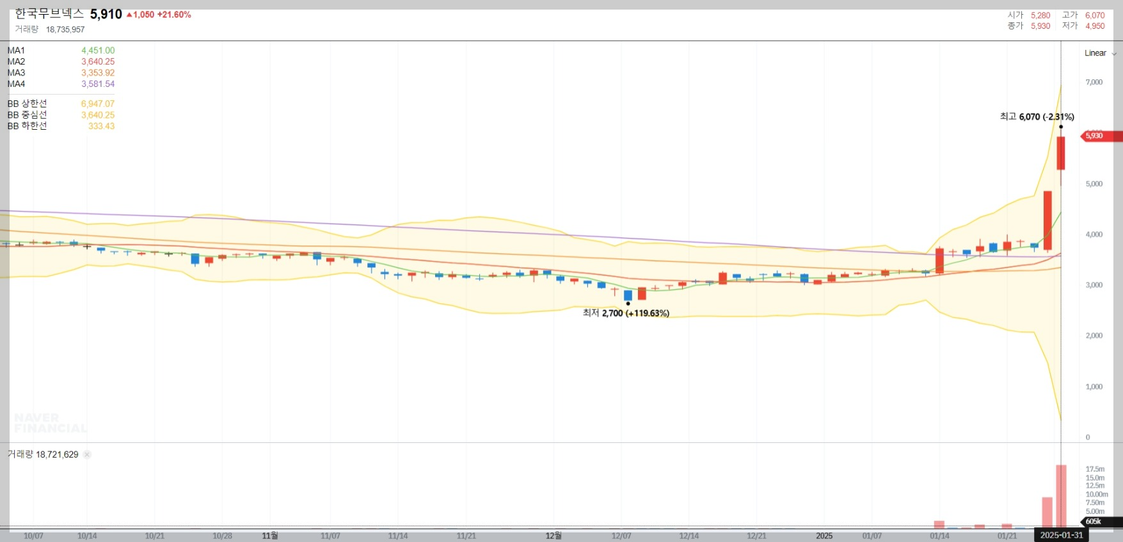Click the 한국무브넥스 stock name
This screenshot has height=542, width=1123.
coord(49,13)
